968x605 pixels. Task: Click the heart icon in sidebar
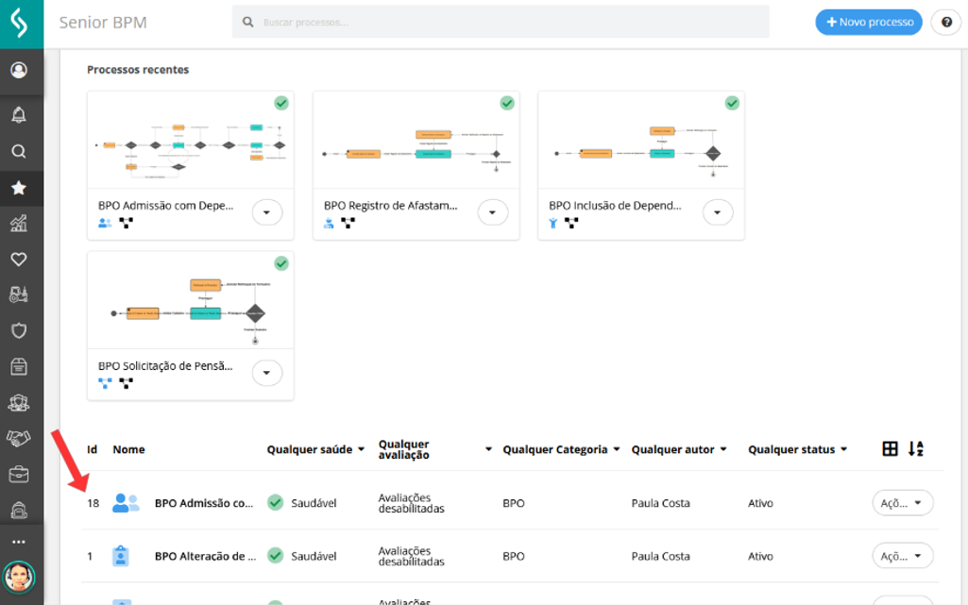click(18, 260)
